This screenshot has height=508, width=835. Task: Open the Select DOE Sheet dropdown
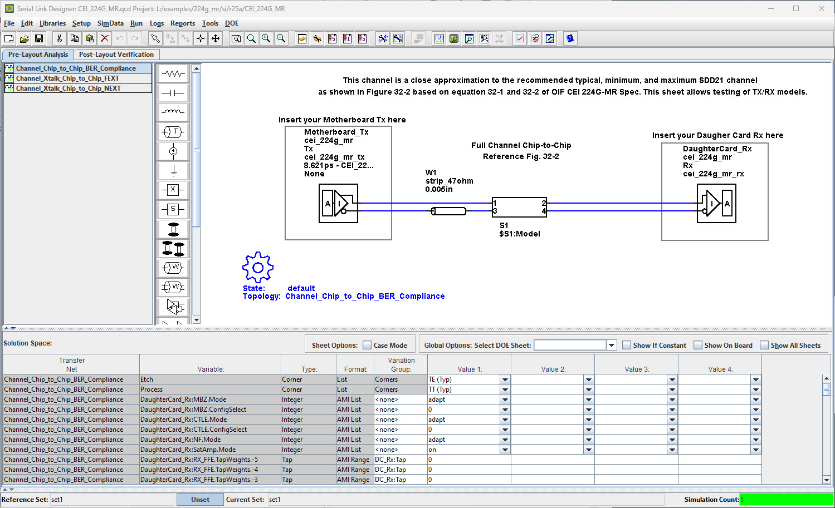point(611,345)
